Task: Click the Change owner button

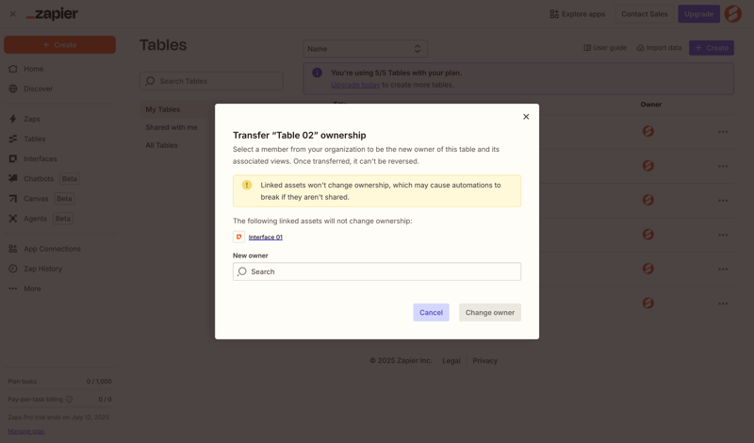Action: pyautogui.click(x=489, y=312)
